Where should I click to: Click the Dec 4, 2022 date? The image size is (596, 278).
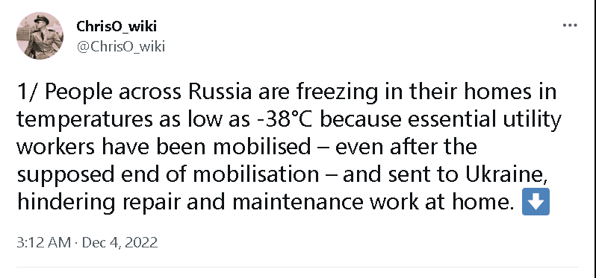(x=119, y=242)
